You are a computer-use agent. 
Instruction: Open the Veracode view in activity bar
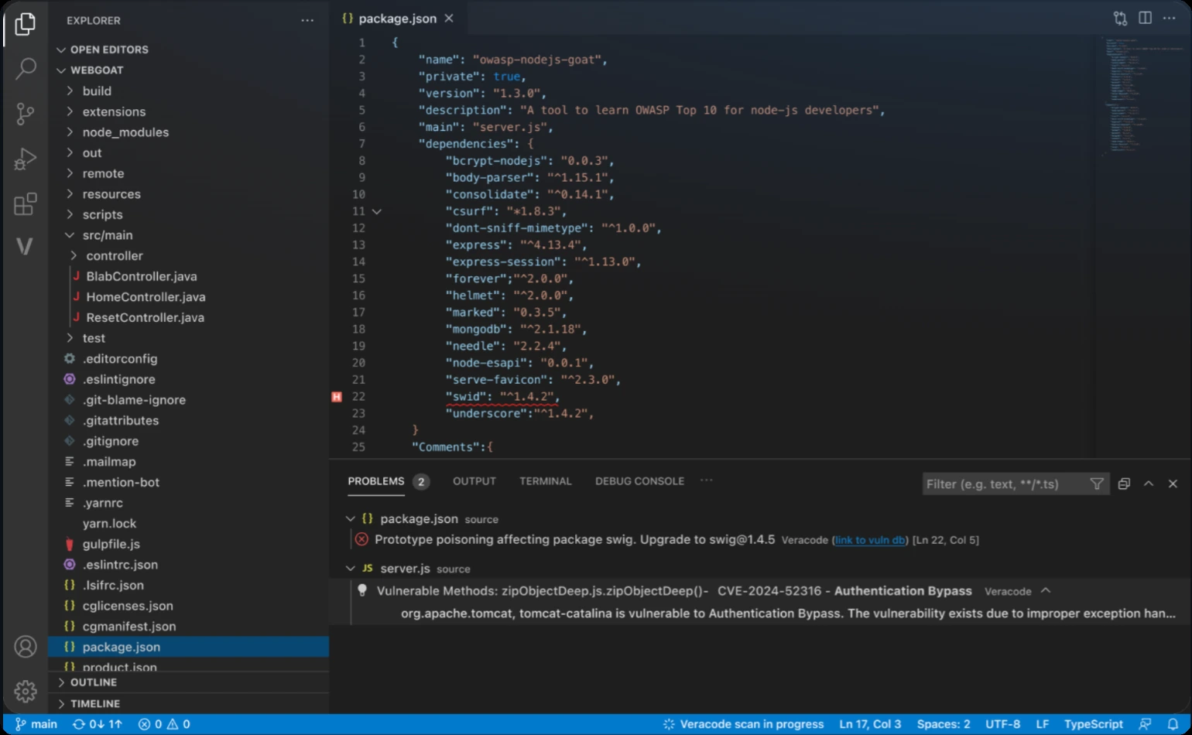(25, 247)
